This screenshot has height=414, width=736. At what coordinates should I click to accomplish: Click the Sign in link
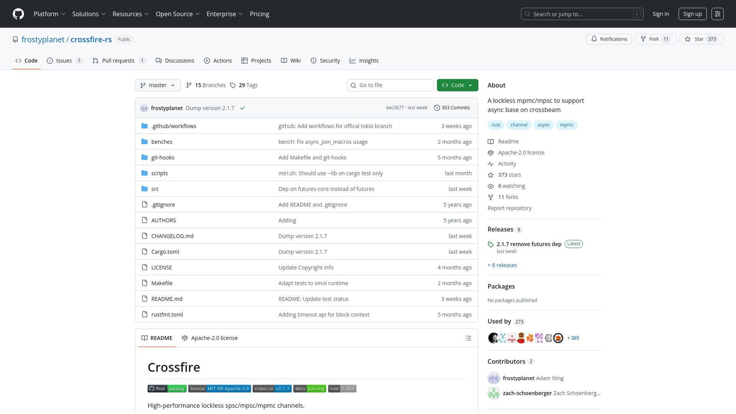coord(660,14)
